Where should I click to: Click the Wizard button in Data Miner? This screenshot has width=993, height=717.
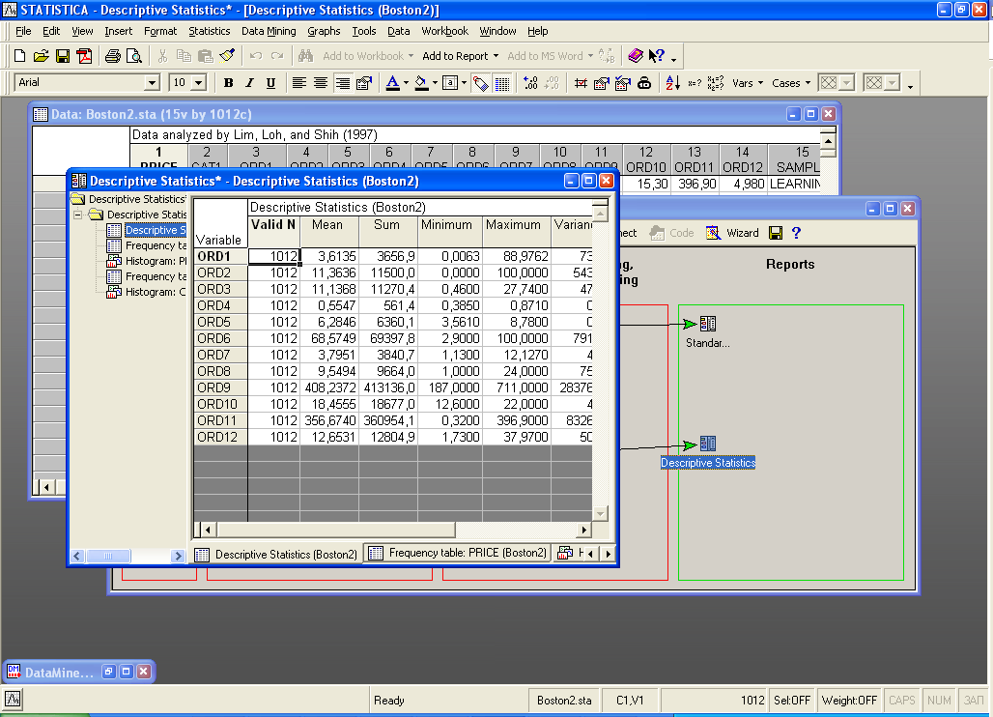732,233
